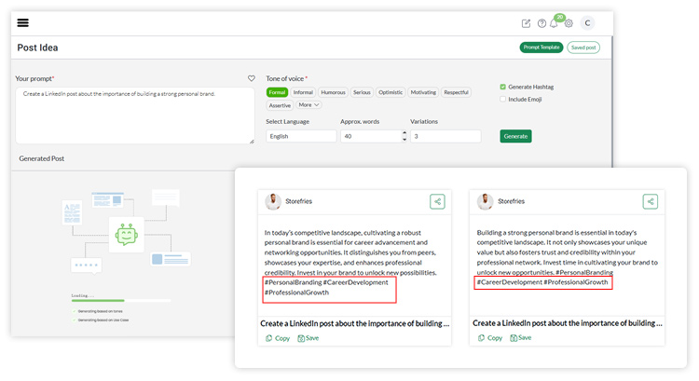699x381 pixels.
Task: Open Prompt Template
Action: [541, 48]
